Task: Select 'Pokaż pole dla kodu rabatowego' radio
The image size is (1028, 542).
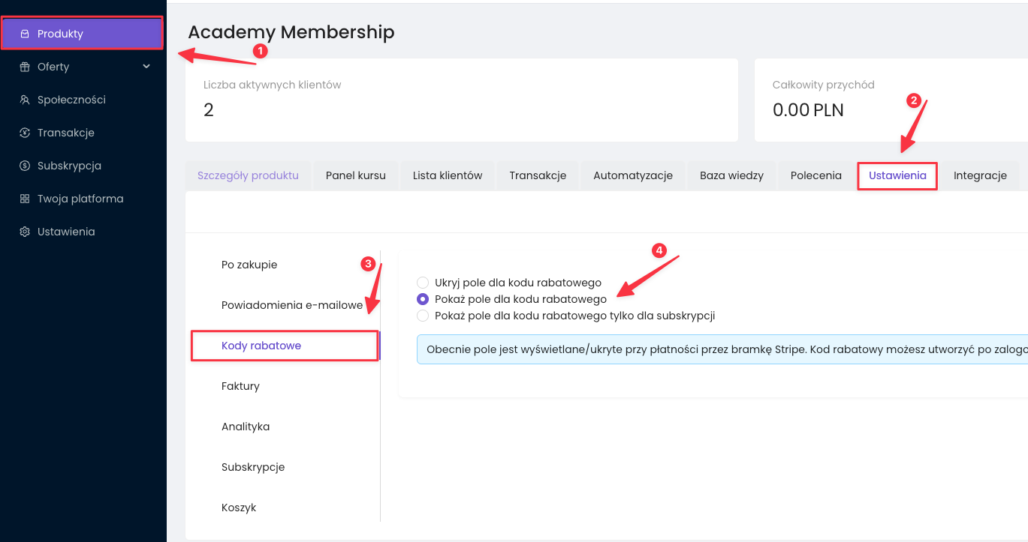Action: pyautogui.click(x=423, y=299)
